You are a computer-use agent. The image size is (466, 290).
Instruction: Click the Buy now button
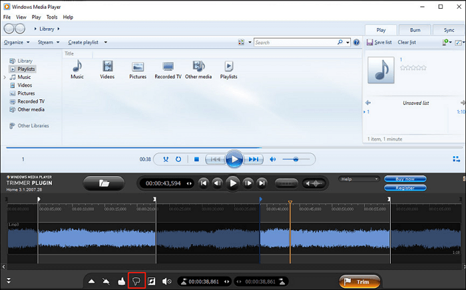coord(405,179)
